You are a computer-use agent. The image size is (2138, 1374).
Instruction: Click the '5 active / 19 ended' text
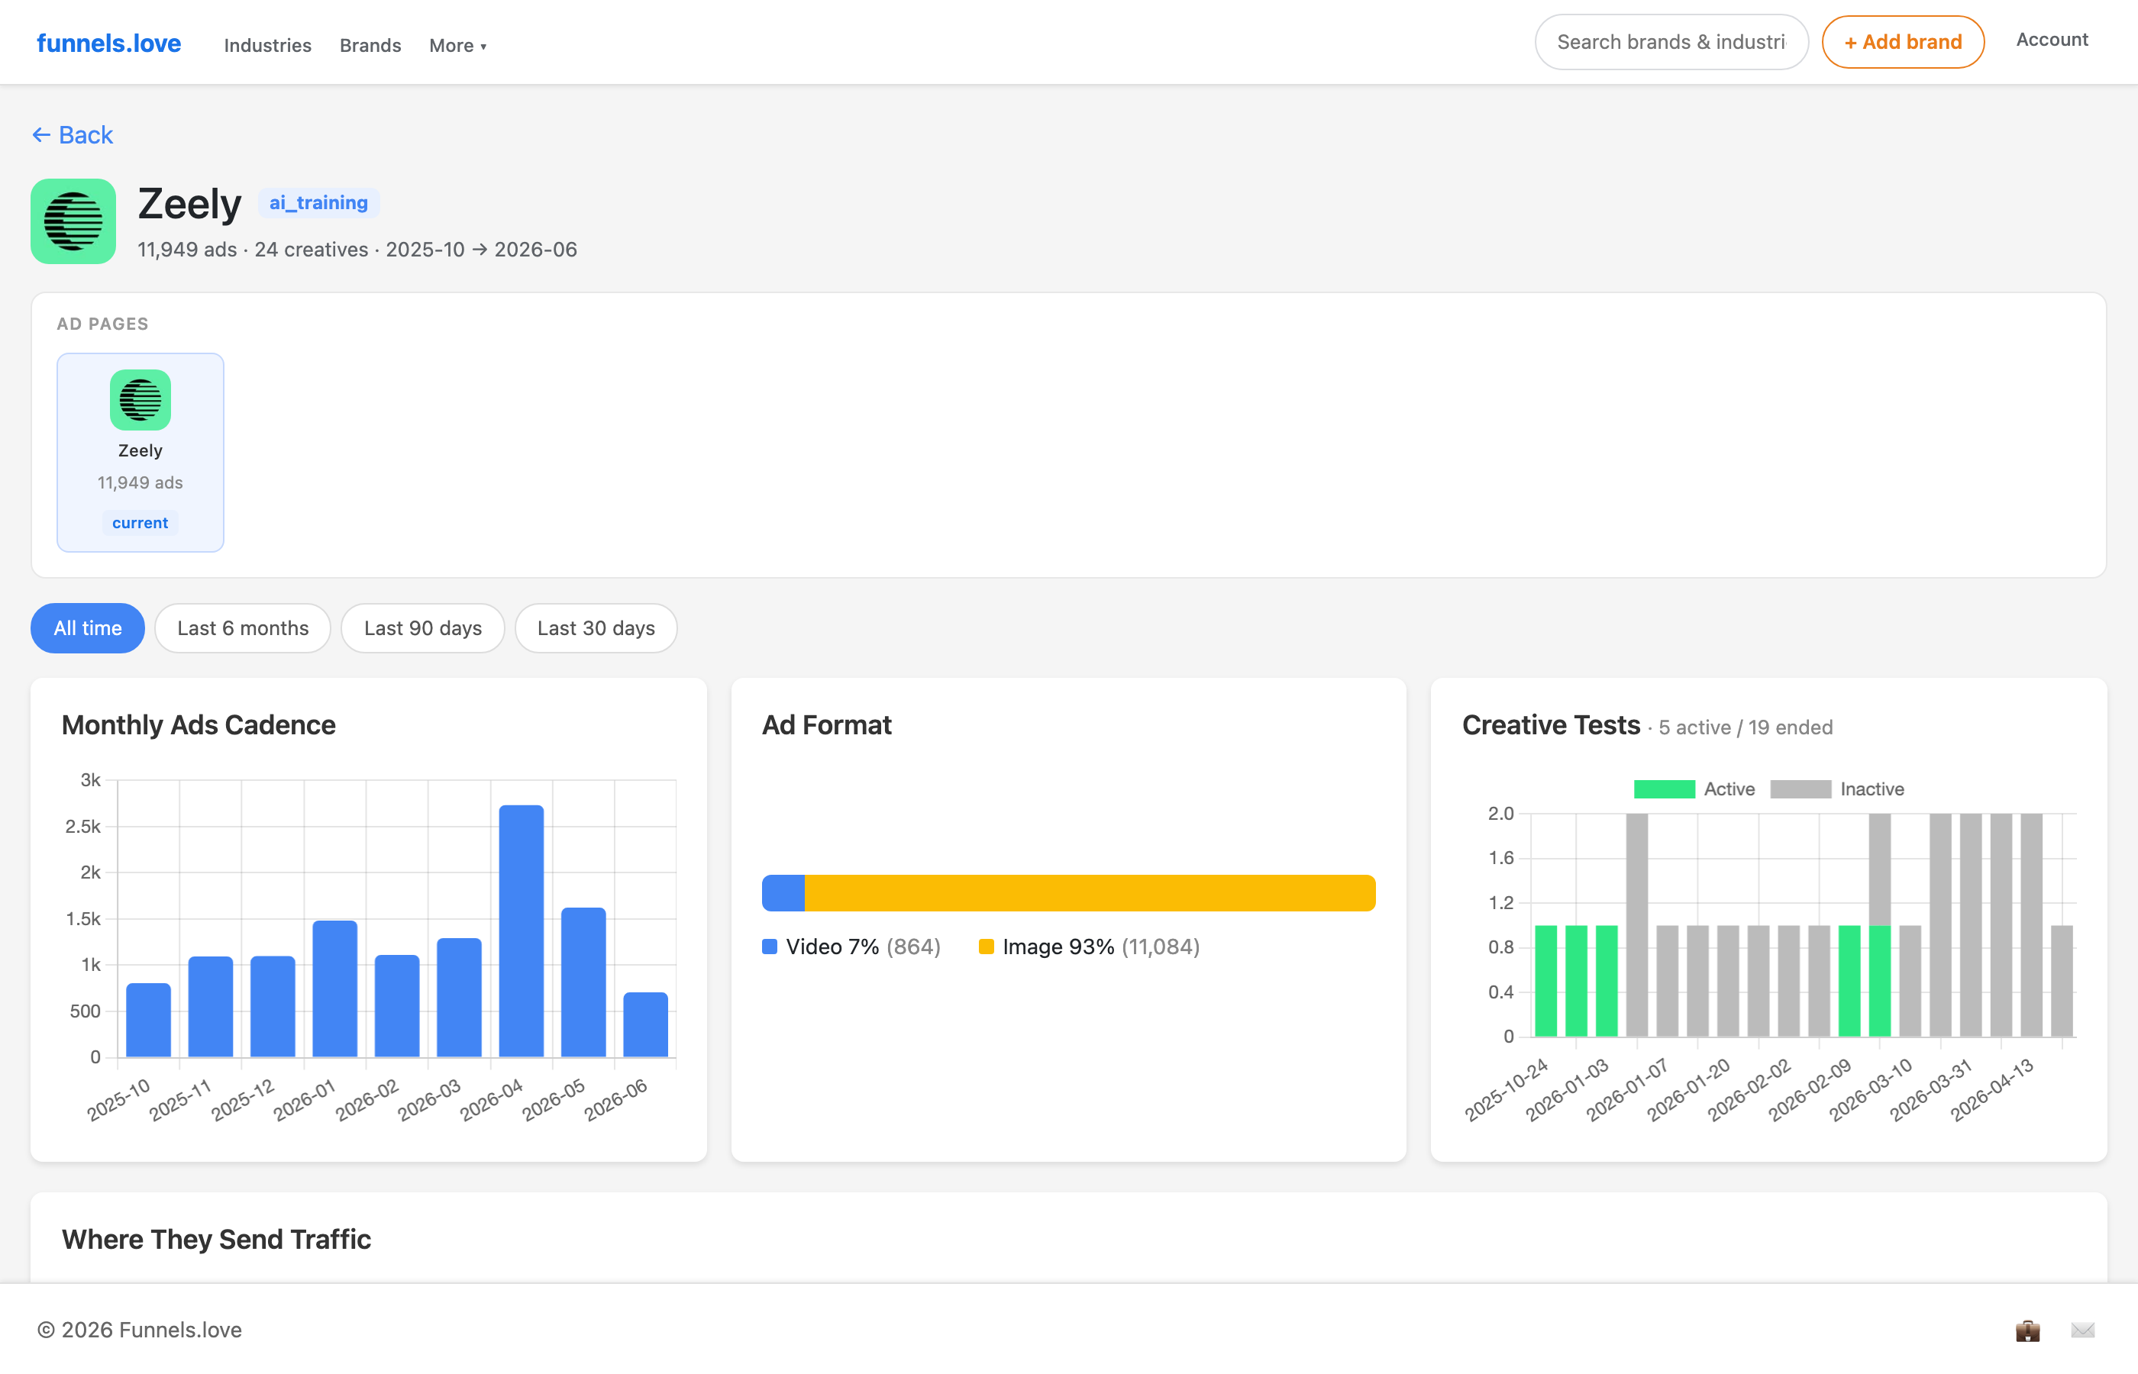1746,727
